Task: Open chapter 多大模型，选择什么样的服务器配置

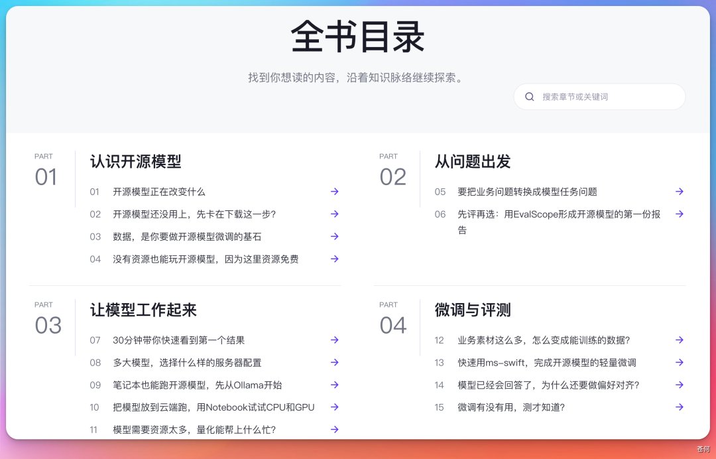Action: tap(187, 363)
